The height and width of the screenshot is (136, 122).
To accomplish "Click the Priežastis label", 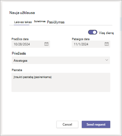I will (x=19, y=53).
